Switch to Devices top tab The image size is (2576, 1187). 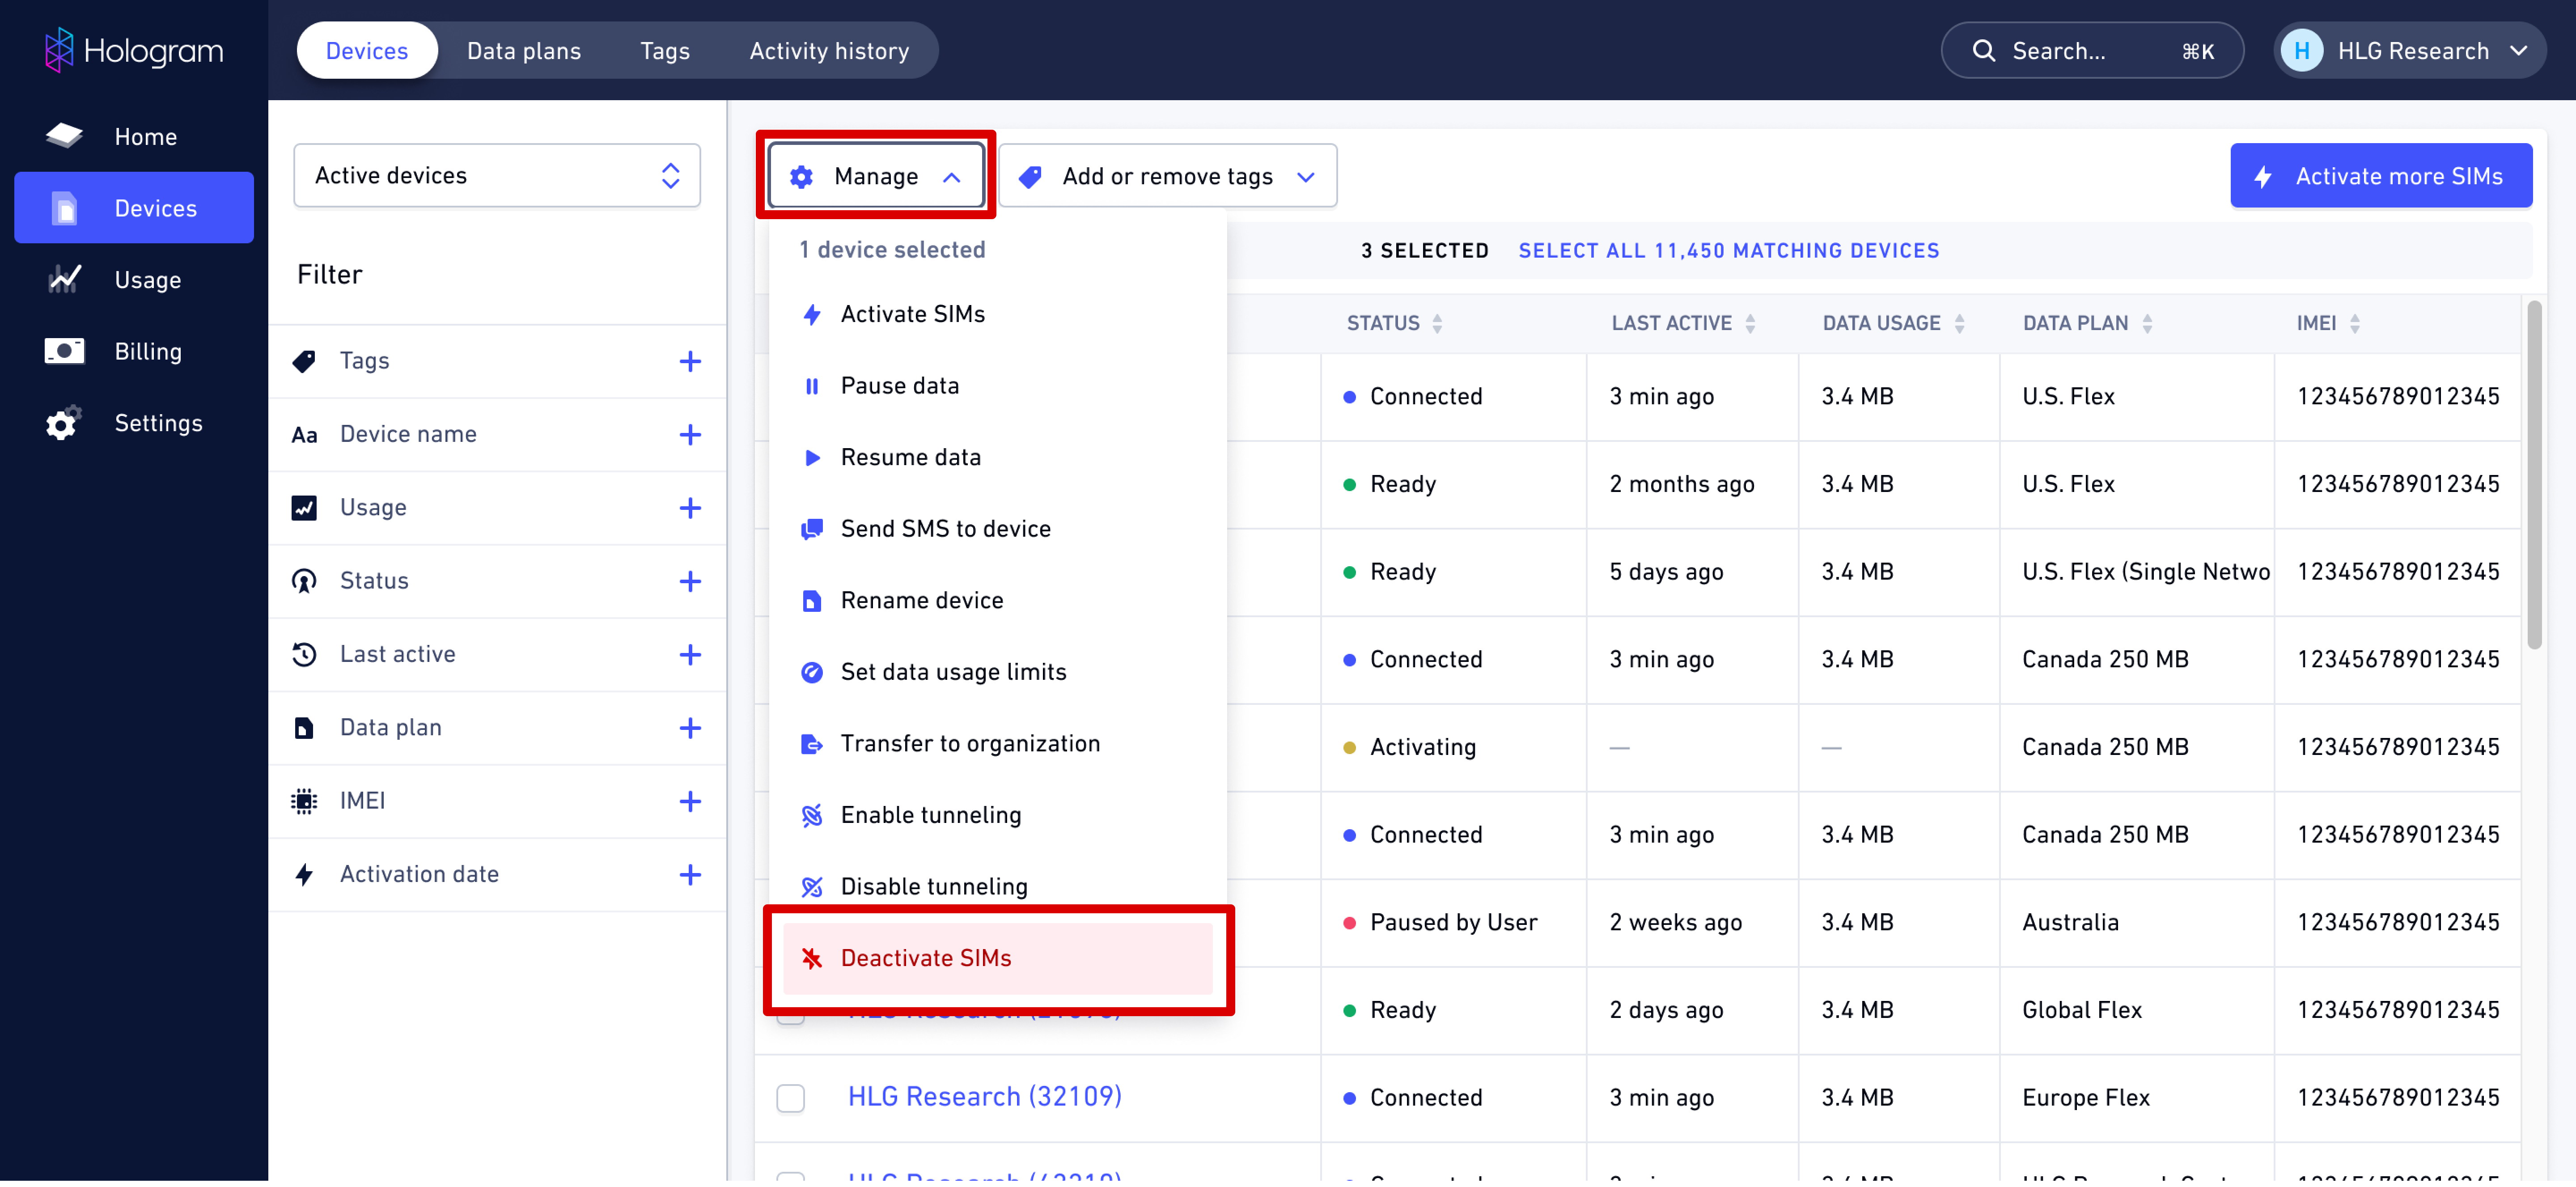tap(367, 51)
